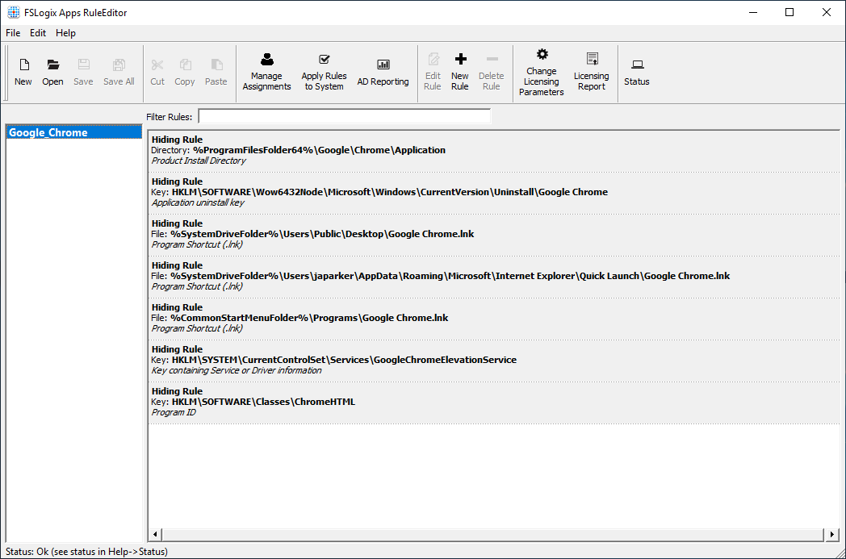Viewport: 846px width, 559px height.
Task: Select the Google_Chrome rule set
Action: click(74, 132)
